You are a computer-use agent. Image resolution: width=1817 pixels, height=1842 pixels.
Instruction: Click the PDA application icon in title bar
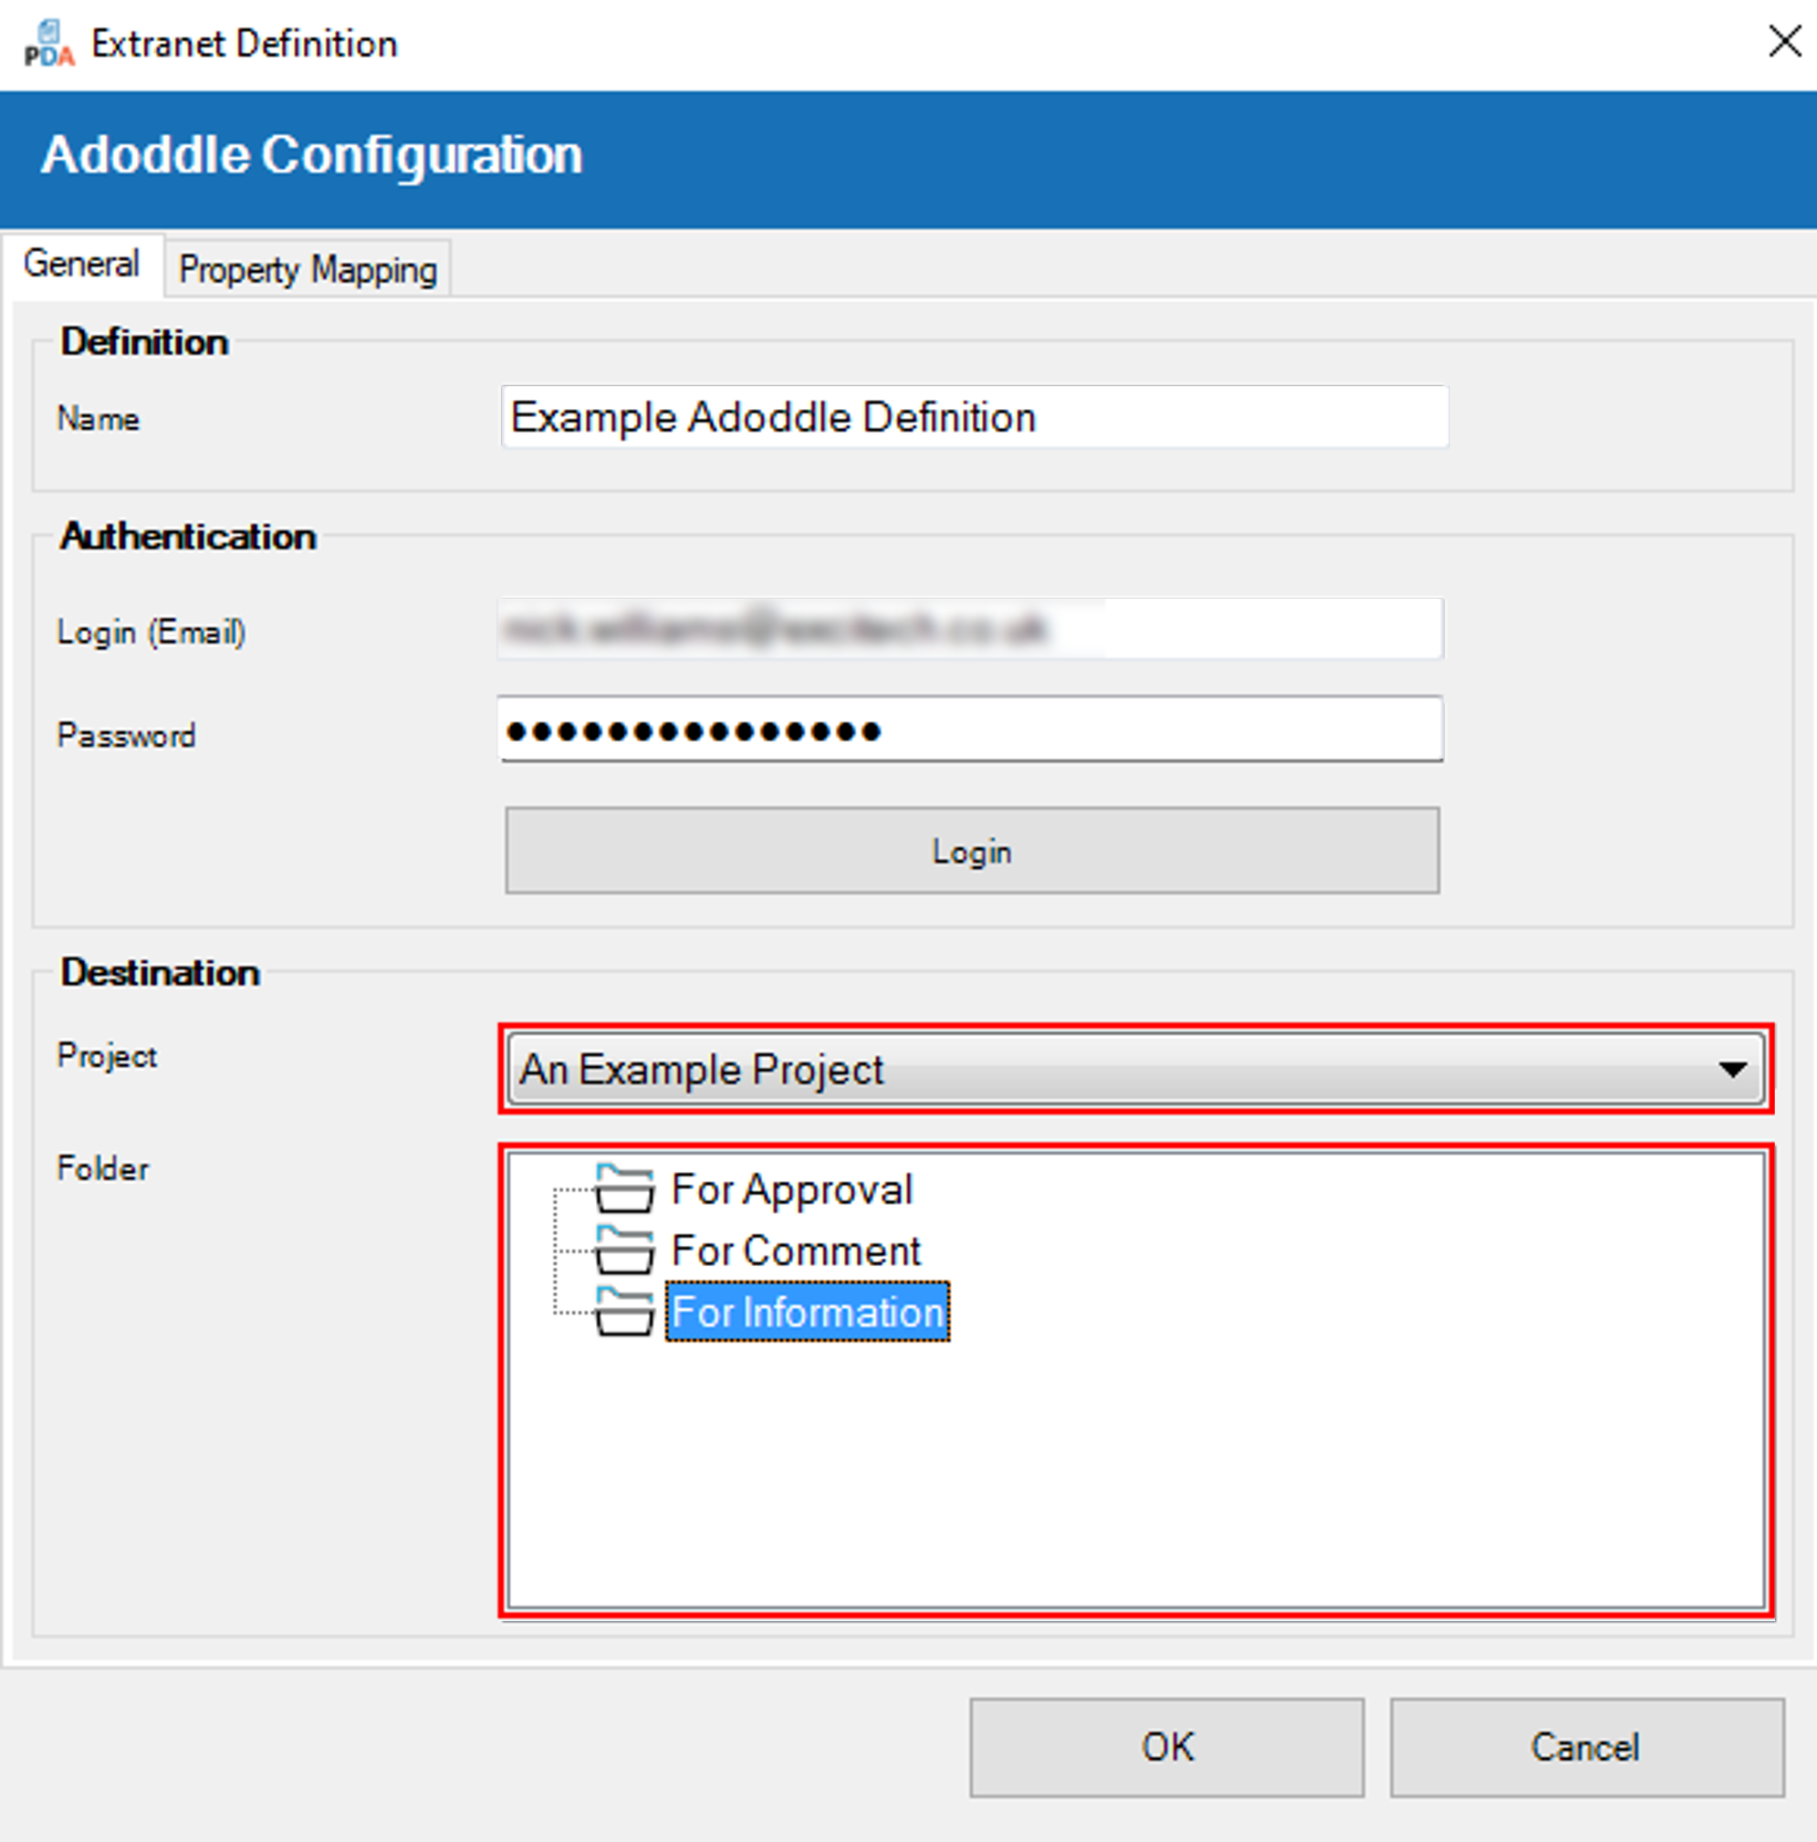tap(48, 45)
